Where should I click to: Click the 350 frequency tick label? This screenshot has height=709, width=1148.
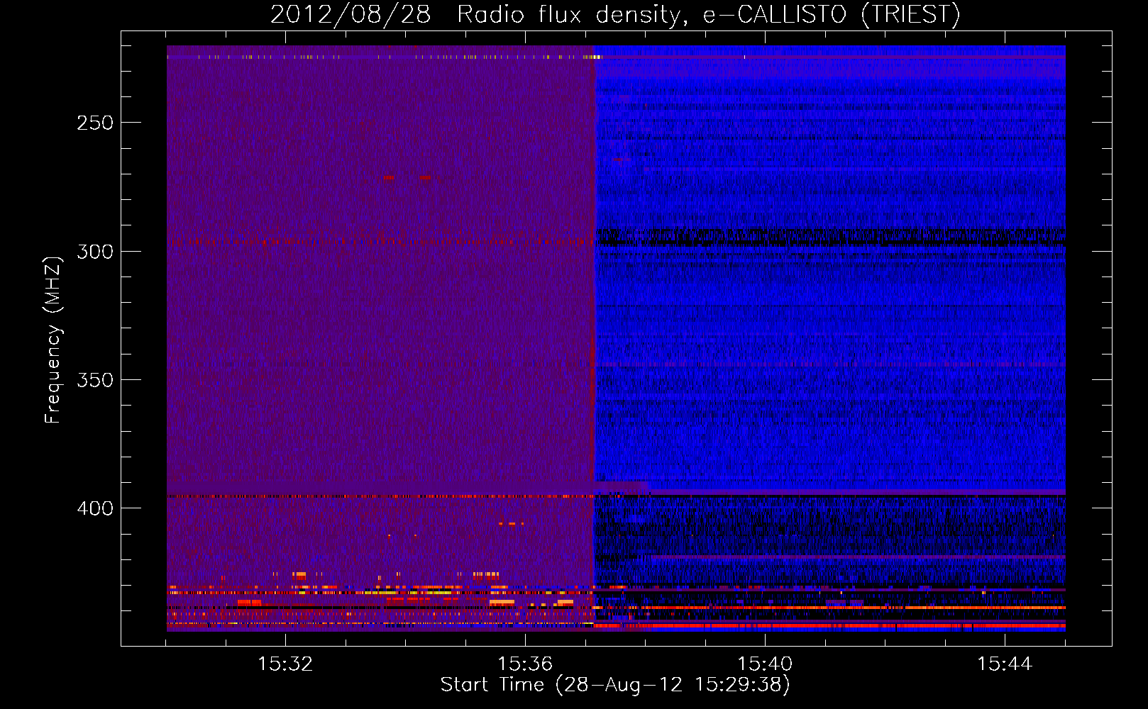coord(95,380)
